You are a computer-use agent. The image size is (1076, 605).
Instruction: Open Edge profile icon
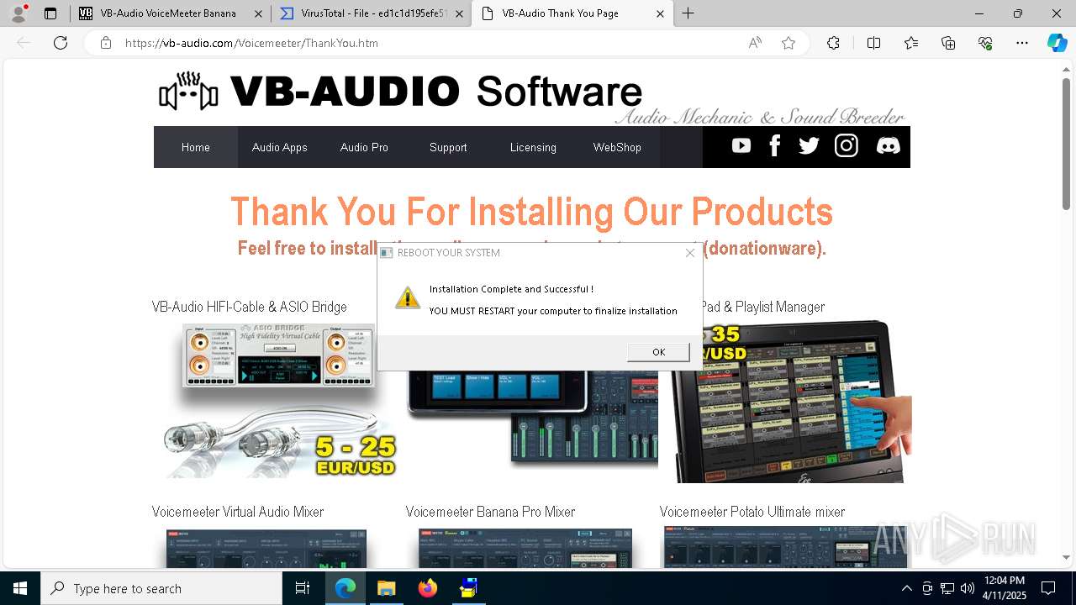(18, 13)
